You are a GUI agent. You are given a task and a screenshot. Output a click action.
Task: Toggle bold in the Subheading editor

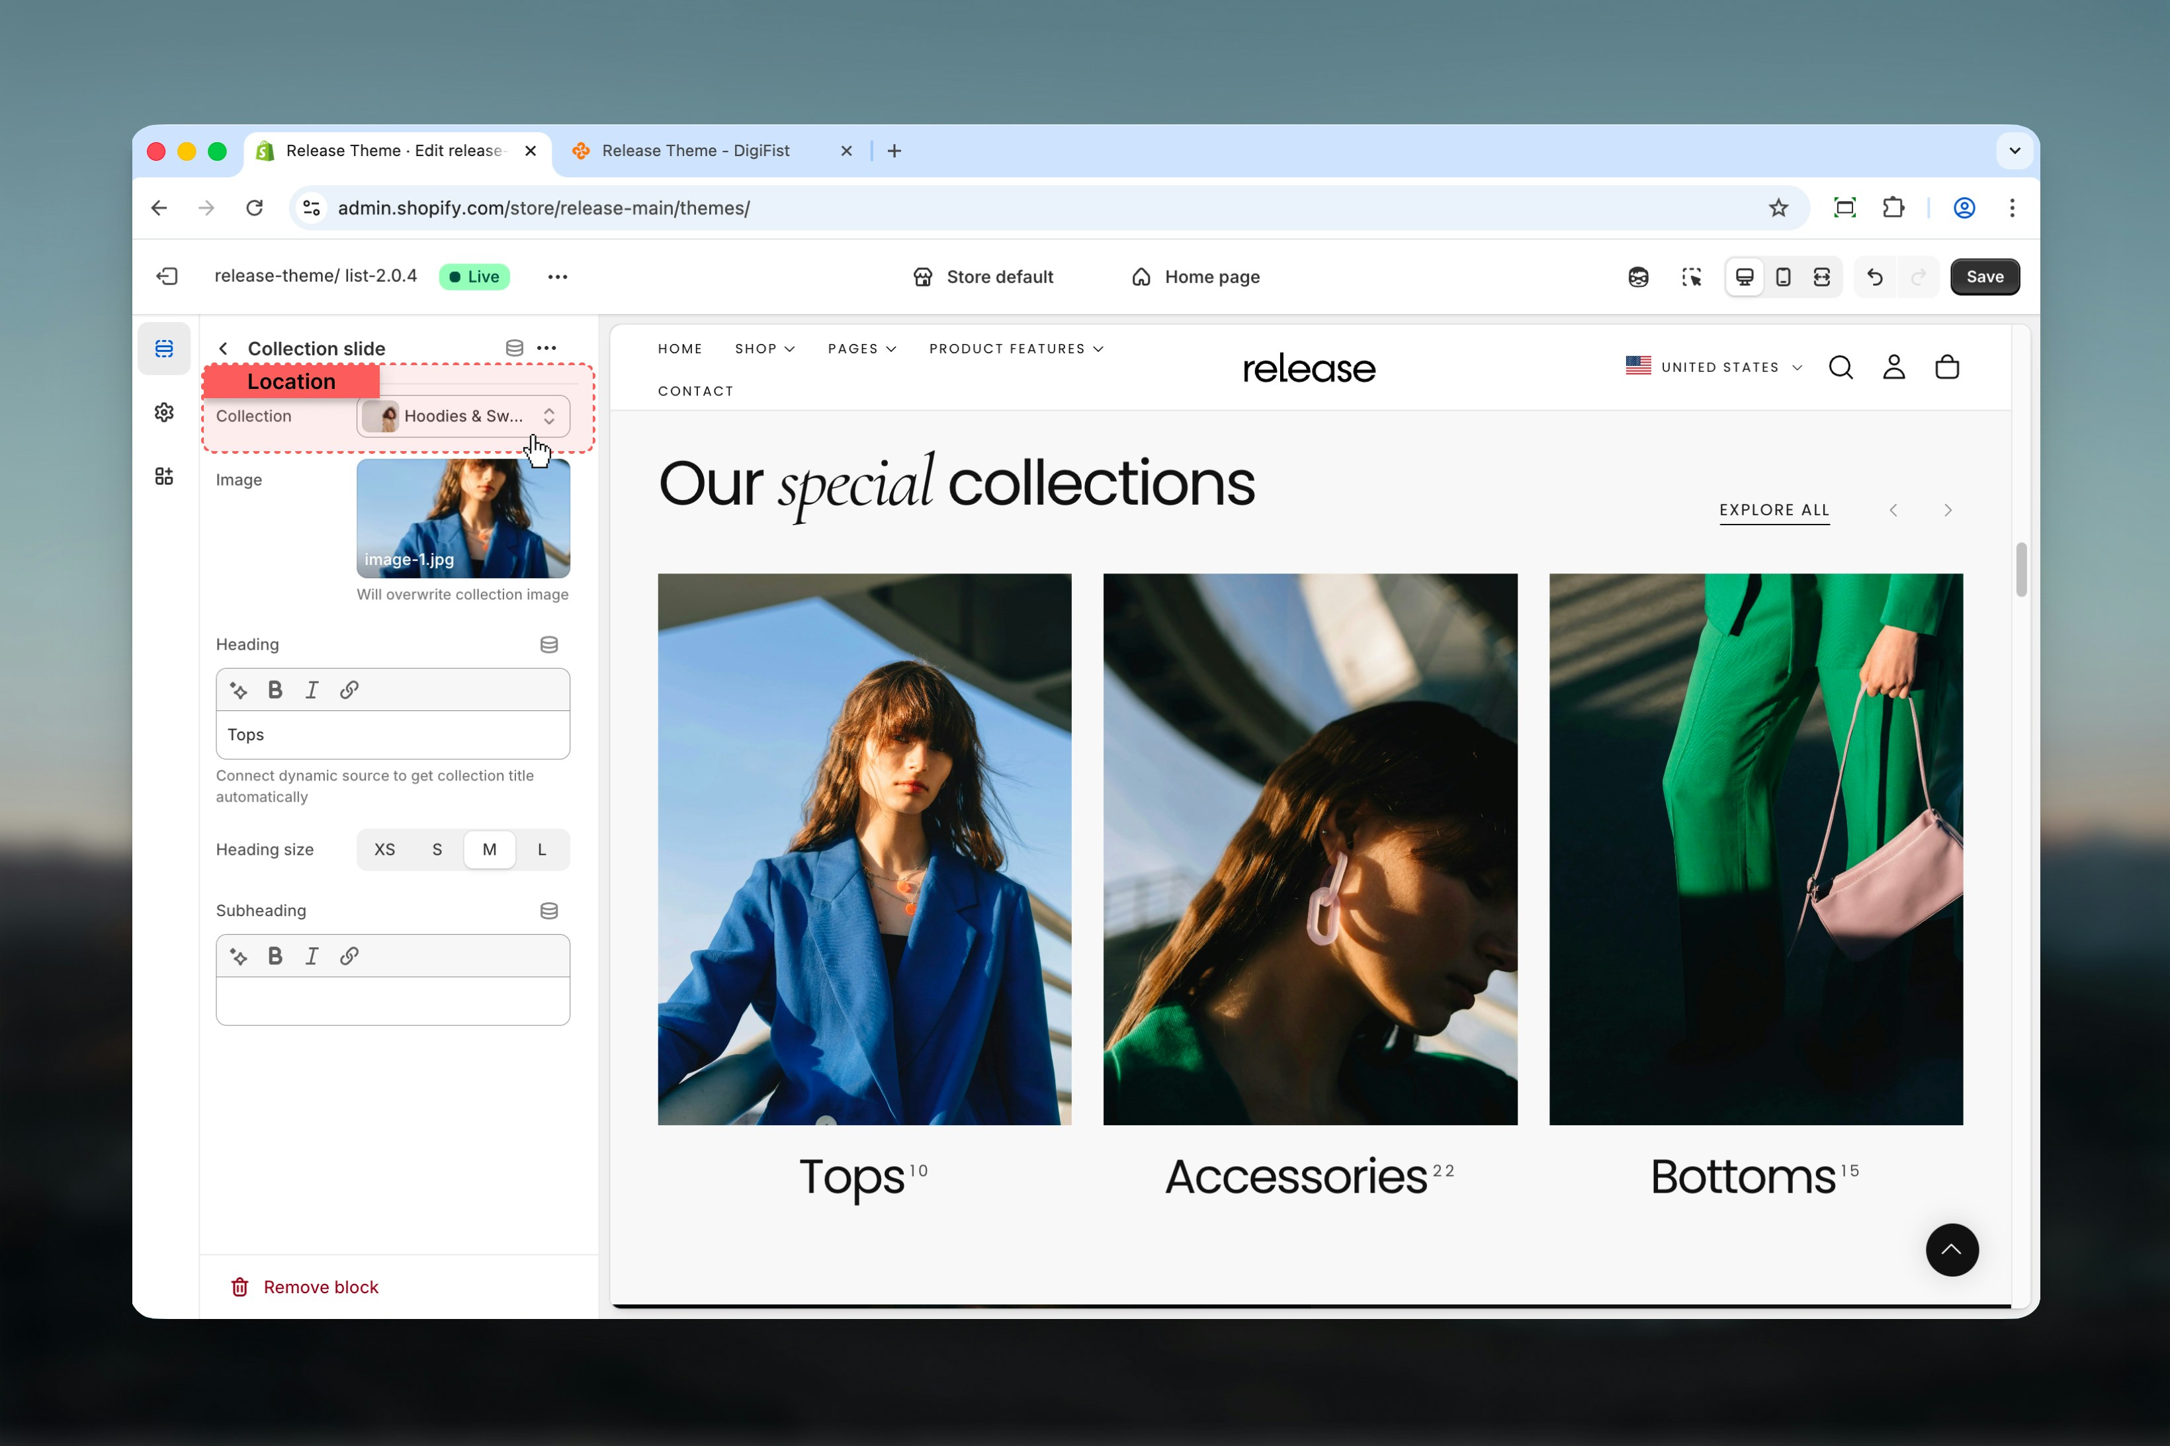(x=275, y=957)
